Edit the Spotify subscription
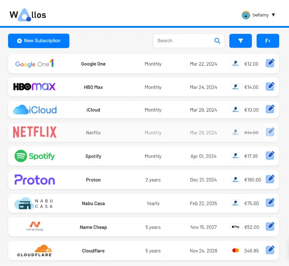The height and width of the screenshot is (266, 289). (x=270, y=155)
